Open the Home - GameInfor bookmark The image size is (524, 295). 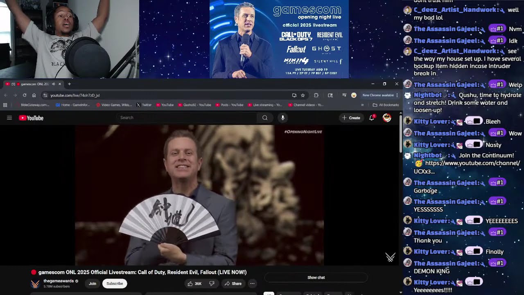(x=72, y=105)
